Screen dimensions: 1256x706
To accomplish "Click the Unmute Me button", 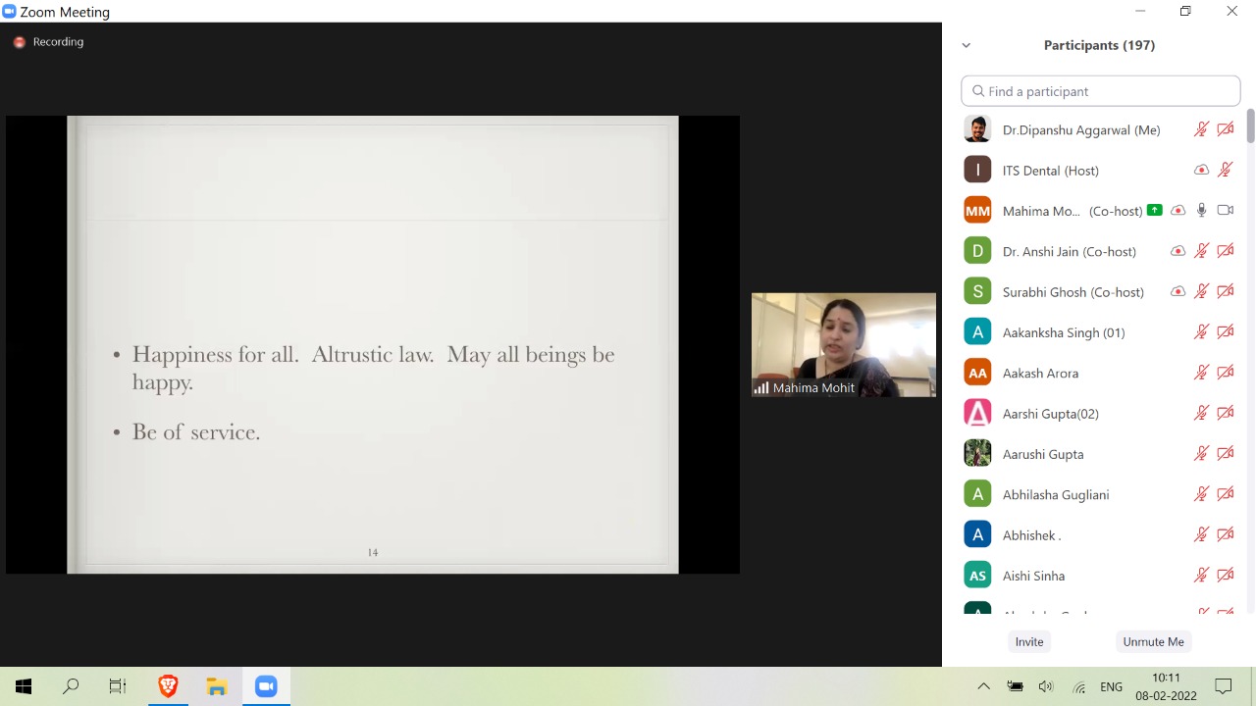I will tap(1153, 641).
